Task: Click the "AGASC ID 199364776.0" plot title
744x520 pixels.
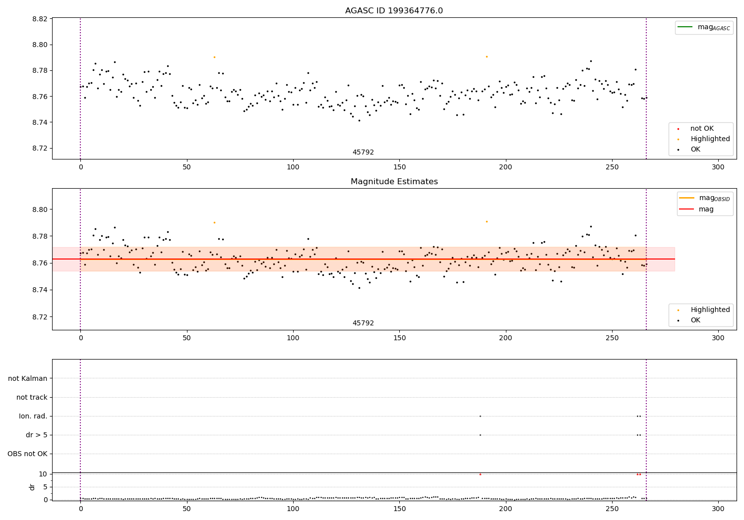Action: [x=394, y=11]
